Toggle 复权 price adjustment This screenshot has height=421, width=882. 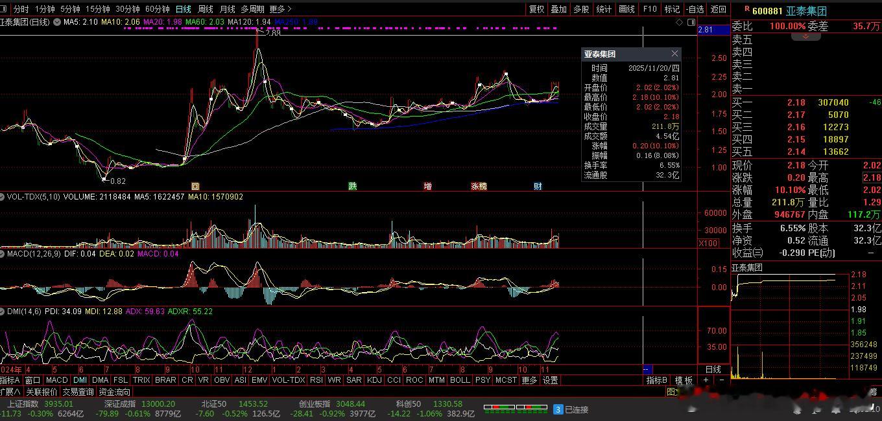[536, 9]
